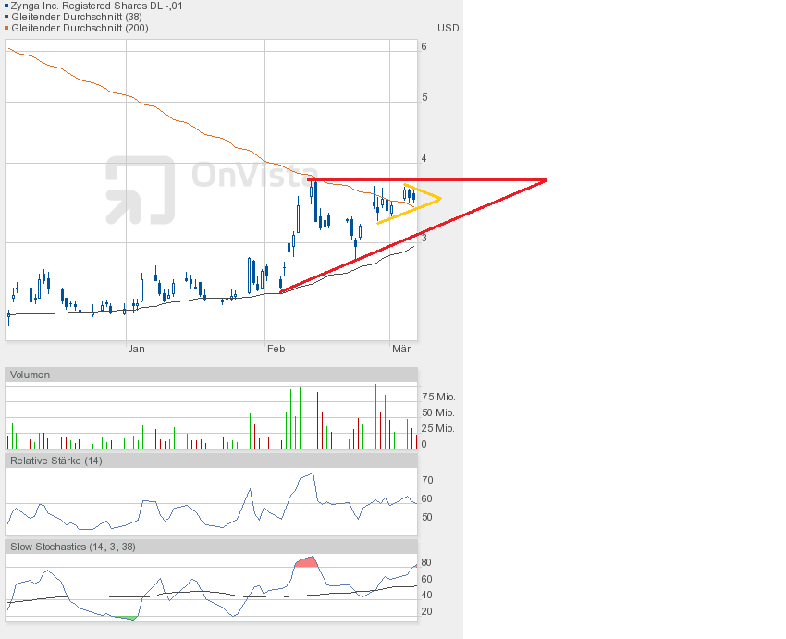Screen dimensions: 786x639
Task: Click the black 38-day average legend square
Action: (x=6, y=17)
